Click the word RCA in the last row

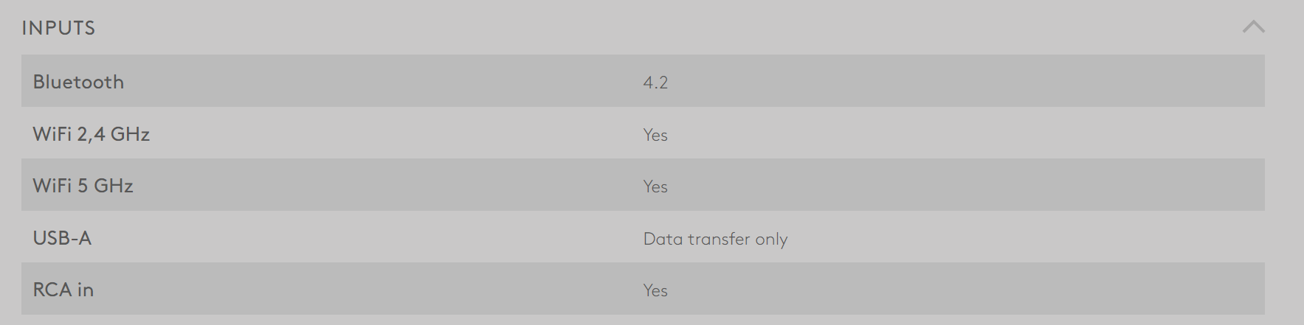(x=52, y=290)
